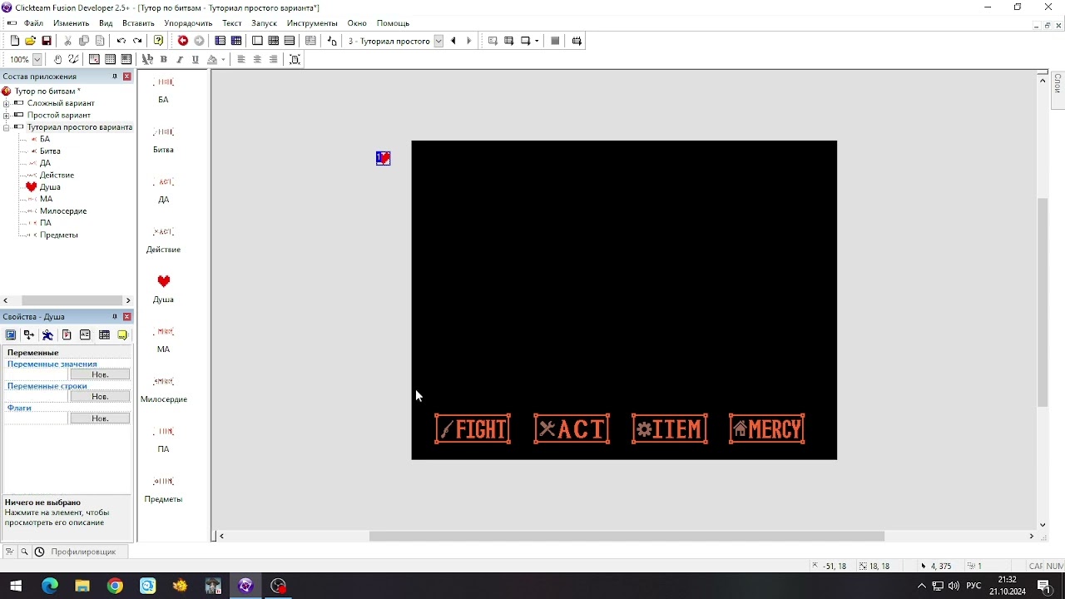
Task: Open the Storyboard editor icon
Action: [220, 41]
